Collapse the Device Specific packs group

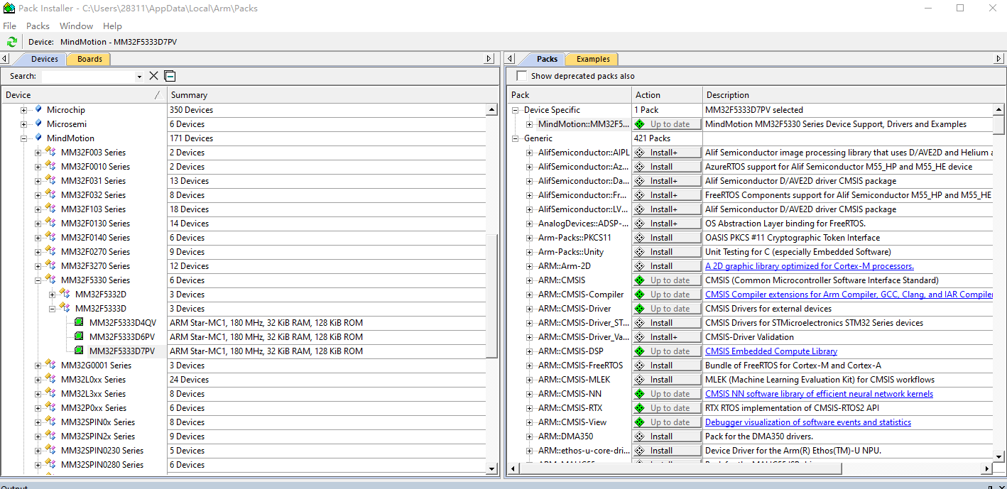pyautogui.click(x=515, y=110)
